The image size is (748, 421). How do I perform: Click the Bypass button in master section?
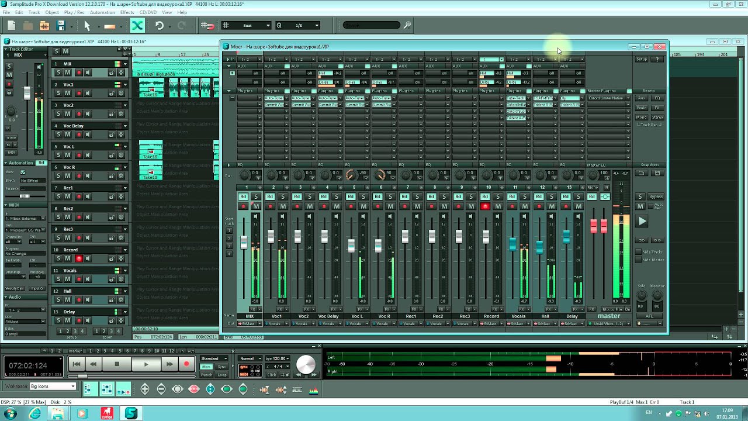pyautogui.click(x=656, y=196)
